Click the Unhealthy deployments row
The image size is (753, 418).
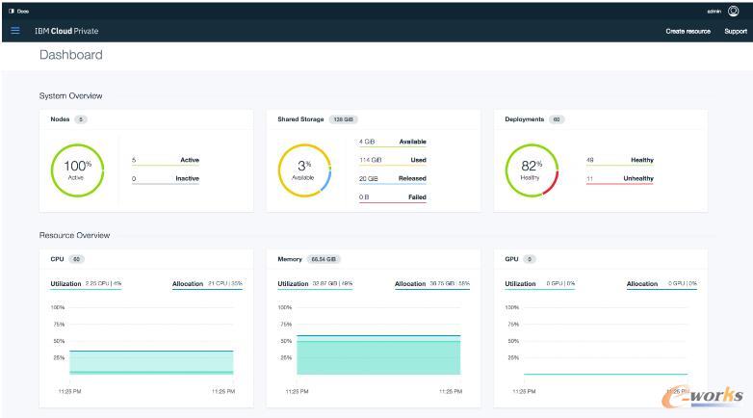pyautogui.click(x=619, y=178)
